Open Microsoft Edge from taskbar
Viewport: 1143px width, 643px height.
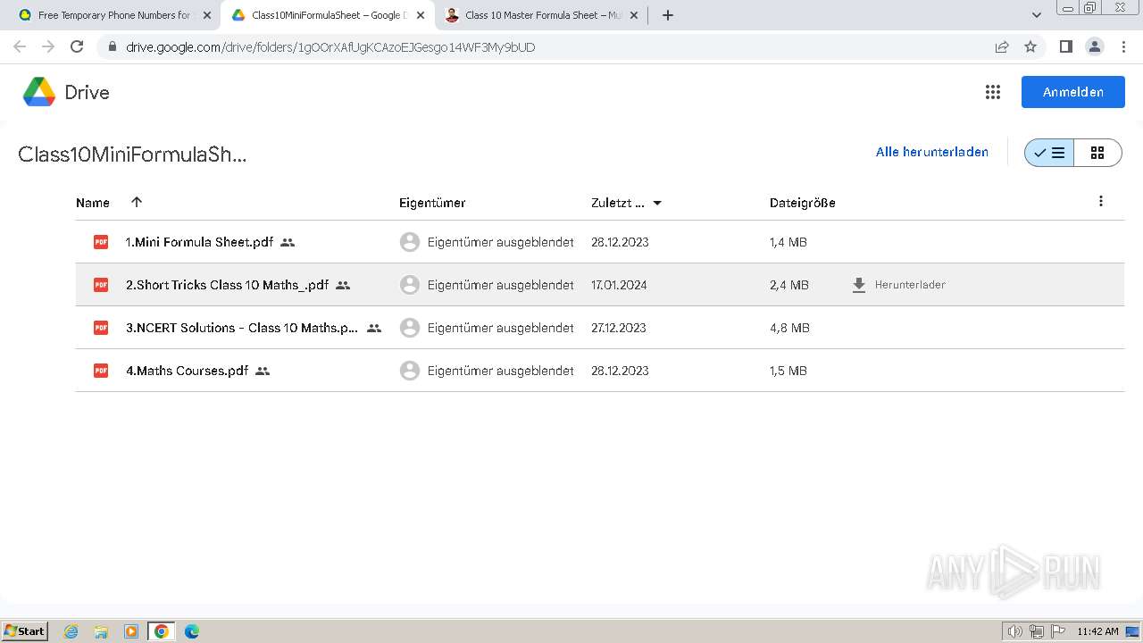192,631
